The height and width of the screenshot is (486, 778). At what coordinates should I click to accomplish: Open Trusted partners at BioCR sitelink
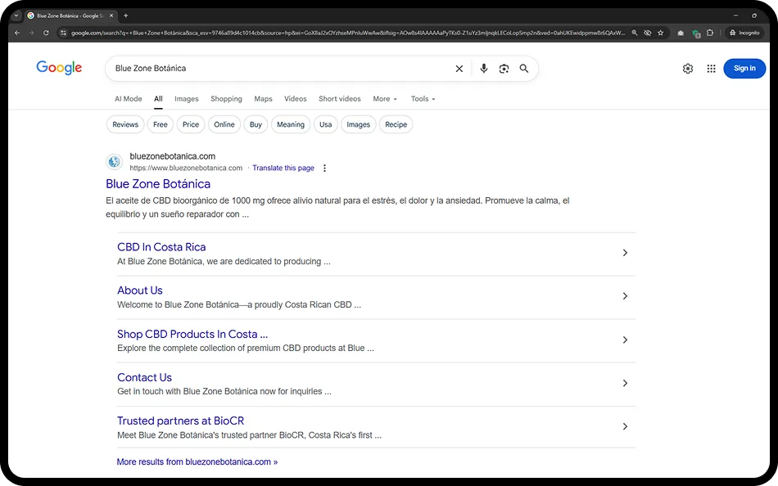(181, 421)
